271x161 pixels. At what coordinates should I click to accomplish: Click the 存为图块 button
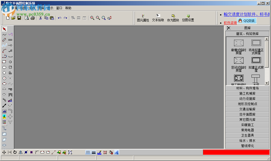(x=173, y=18)
